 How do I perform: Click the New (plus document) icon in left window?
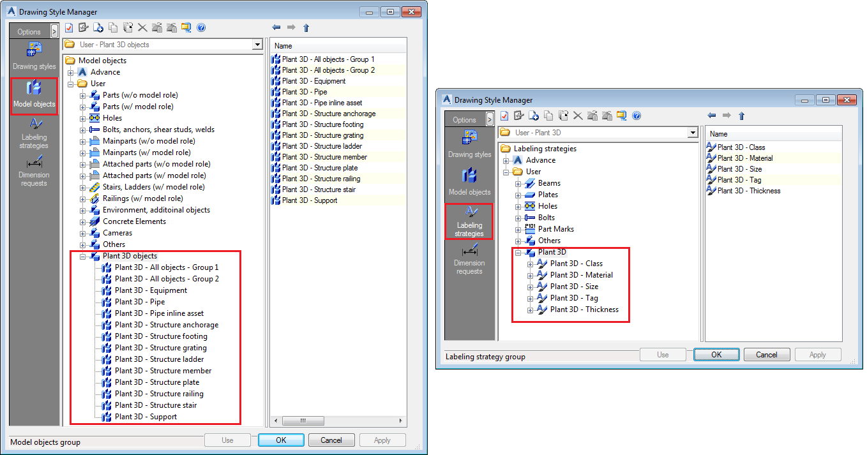(x=98, y=27)
